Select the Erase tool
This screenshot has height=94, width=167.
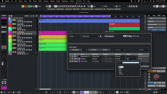[62, 6]
